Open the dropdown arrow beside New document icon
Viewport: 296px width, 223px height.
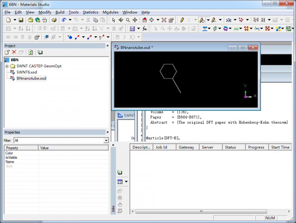tap(14, 20)
